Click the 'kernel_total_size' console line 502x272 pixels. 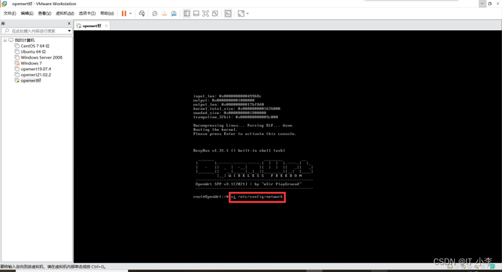[x=236, y=109]
